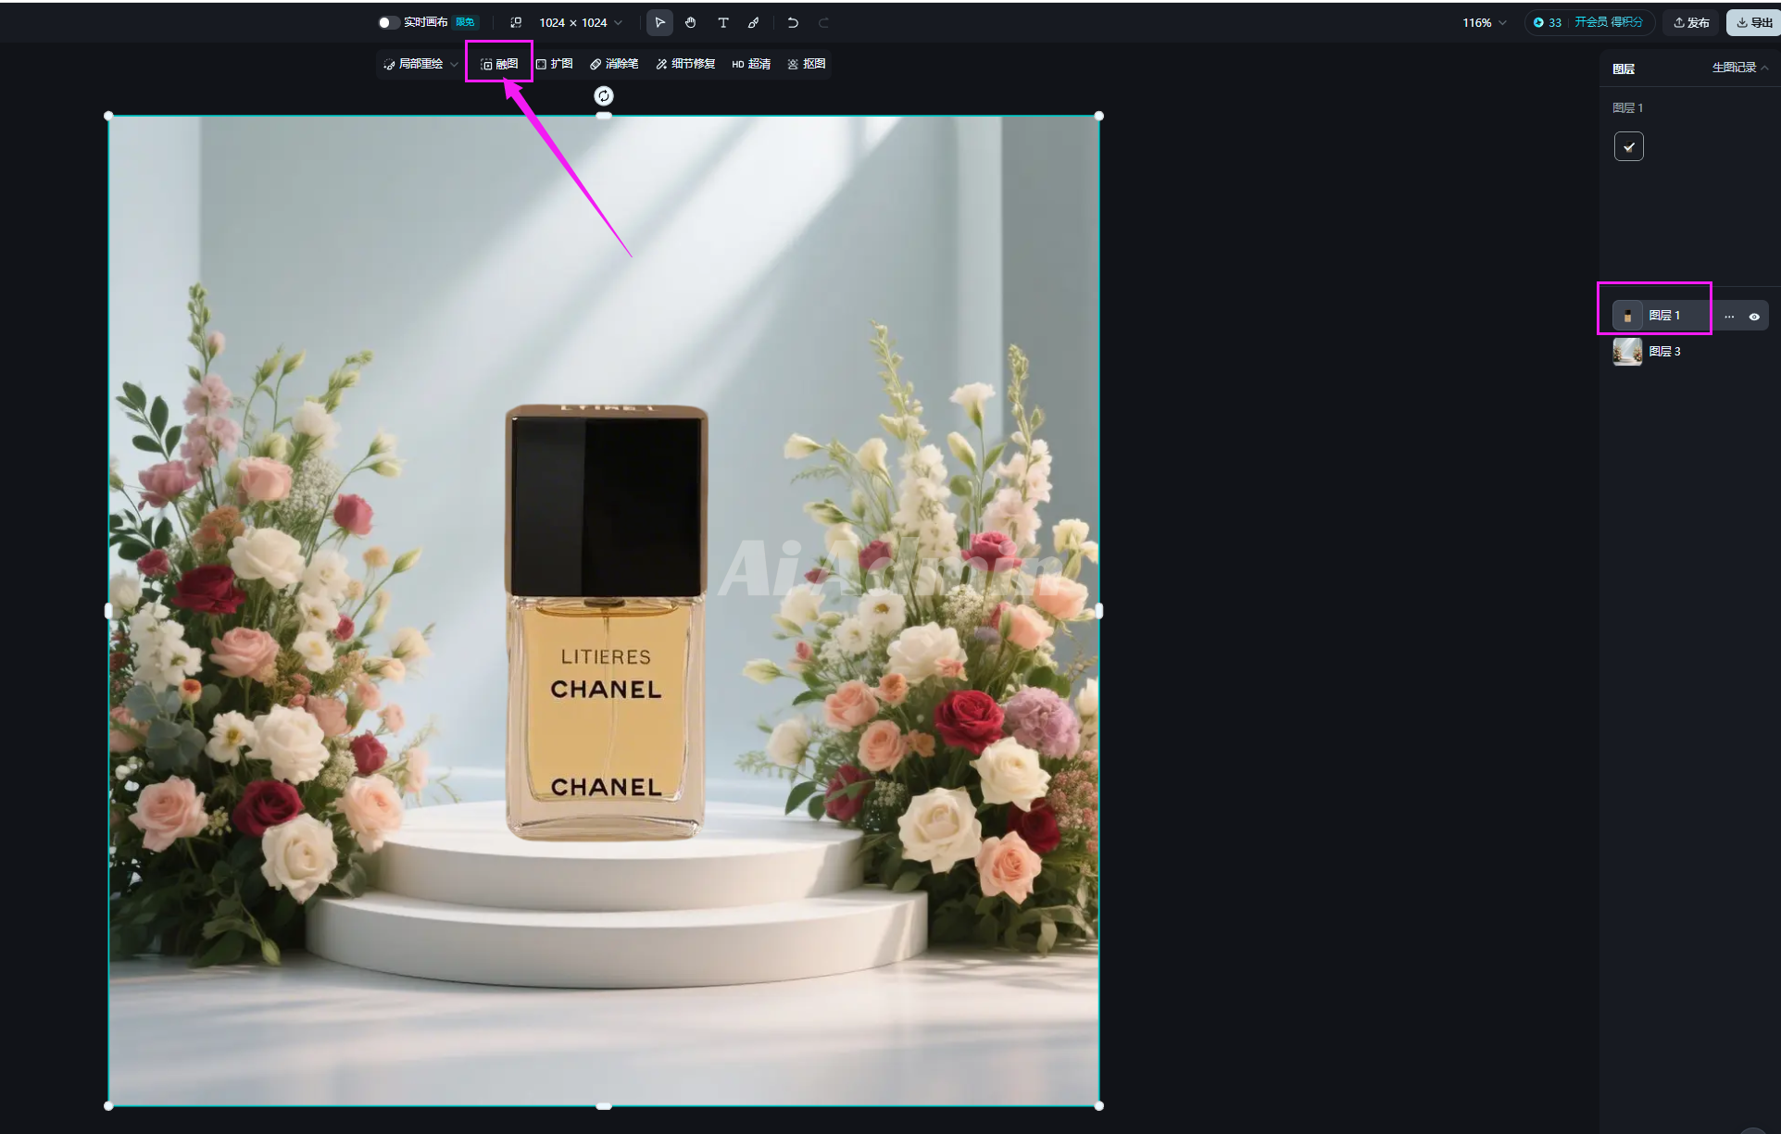Viewport: 1781px width, 1134px height.
Task: Click the 限免 free-trial badge
Action: coord(465,22)
